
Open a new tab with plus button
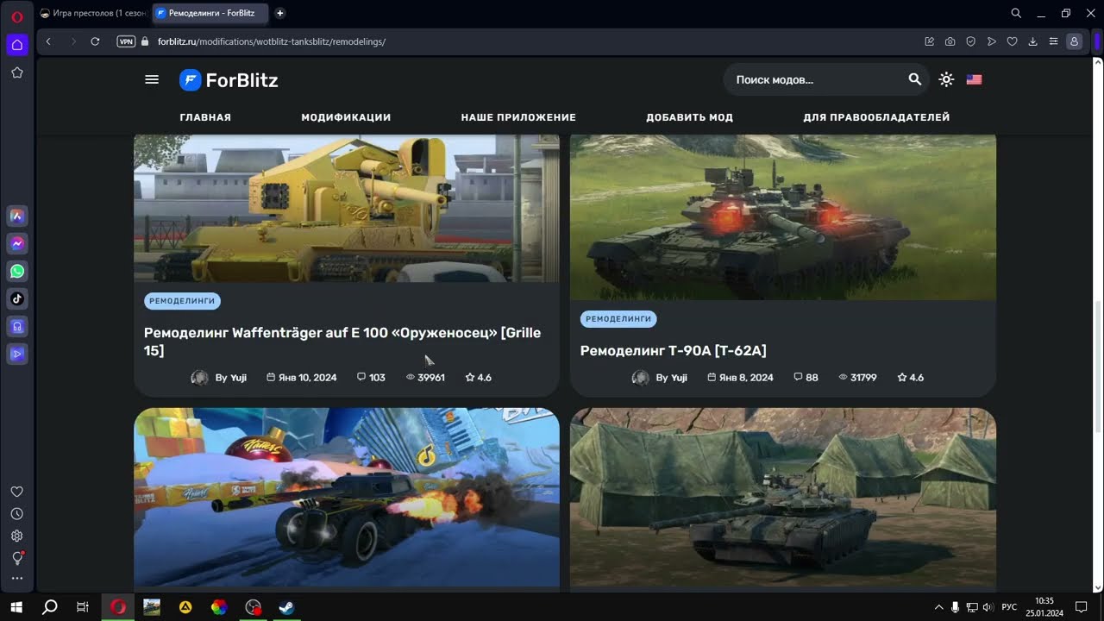[x=279, y=13]
